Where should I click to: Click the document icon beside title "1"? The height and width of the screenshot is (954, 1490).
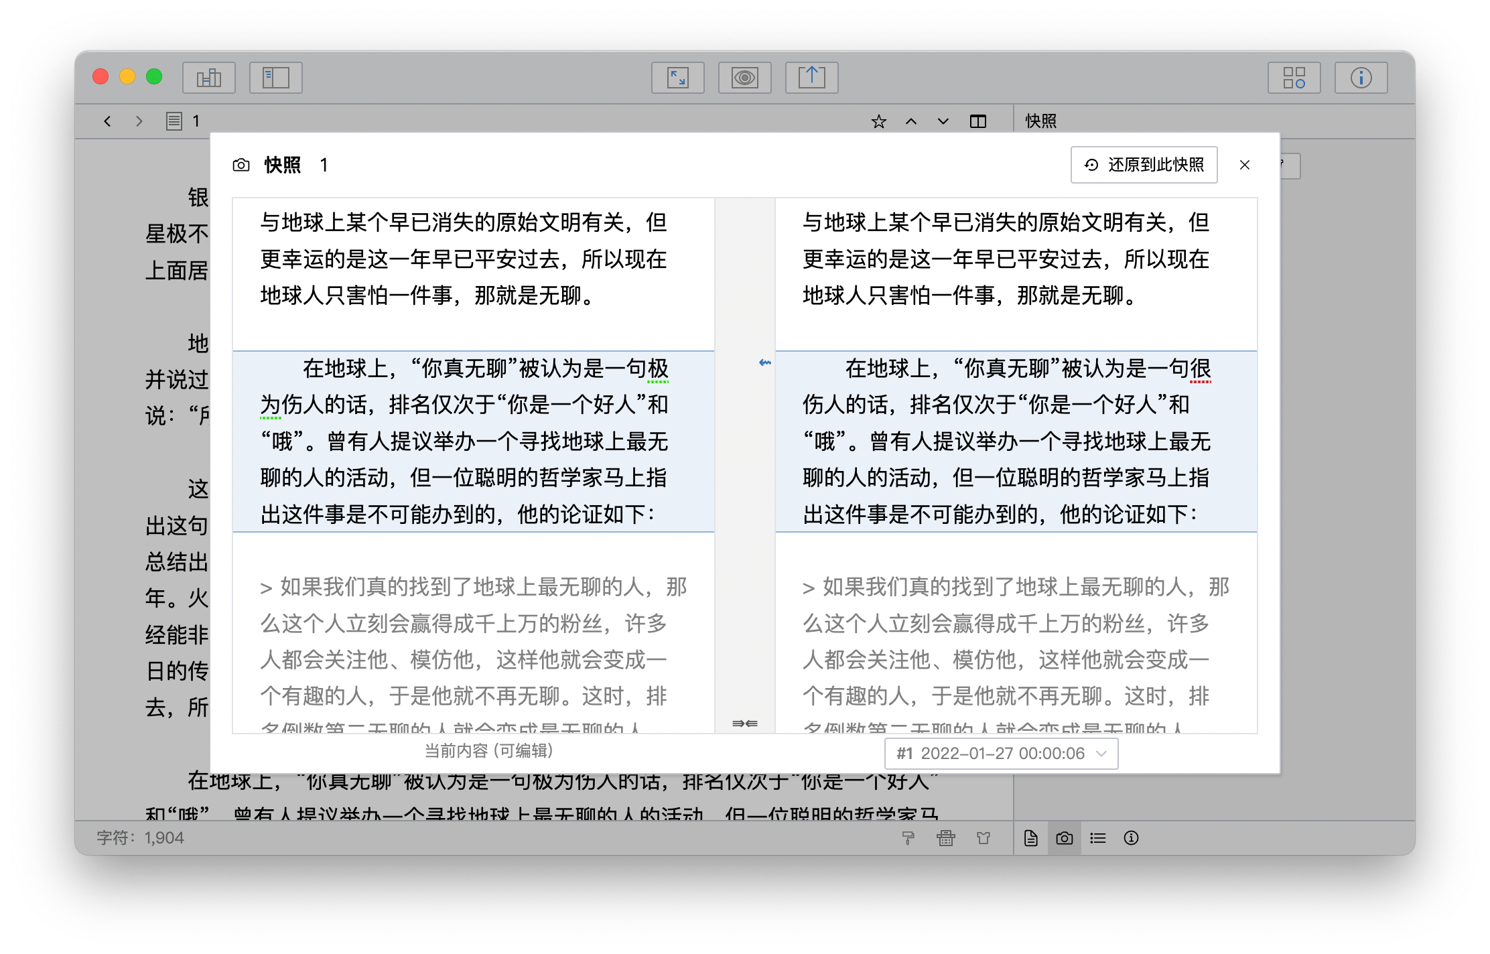point(174,121)
